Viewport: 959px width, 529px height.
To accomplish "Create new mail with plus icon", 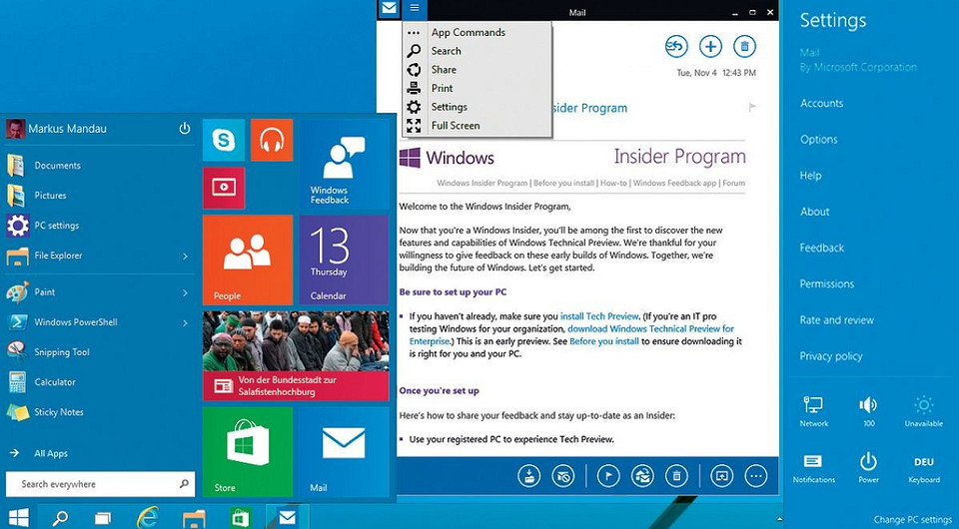I will [x=710, y=46].
